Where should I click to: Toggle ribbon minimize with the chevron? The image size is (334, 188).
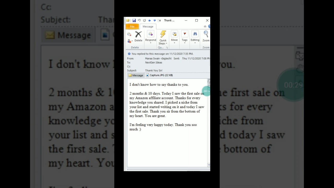click(x=205, y=26)
